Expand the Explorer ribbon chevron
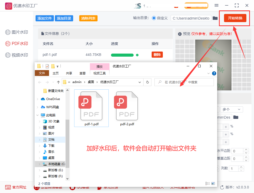Viewport: 254px width, 193px height. pos(208,73)
